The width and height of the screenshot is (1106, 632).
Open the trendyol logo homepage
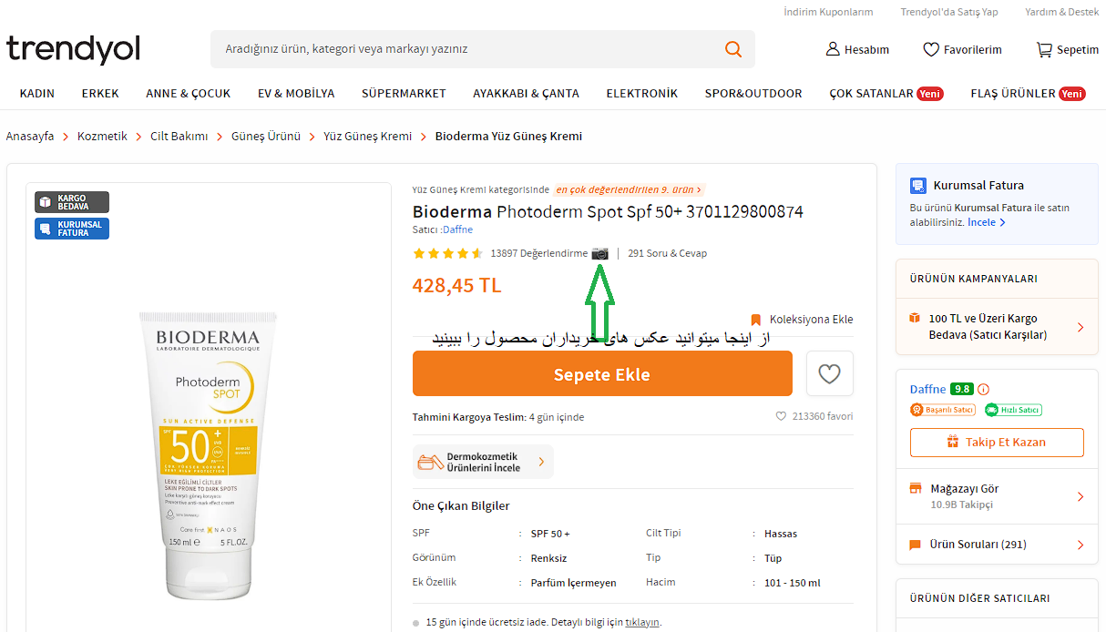pos(73,49)
